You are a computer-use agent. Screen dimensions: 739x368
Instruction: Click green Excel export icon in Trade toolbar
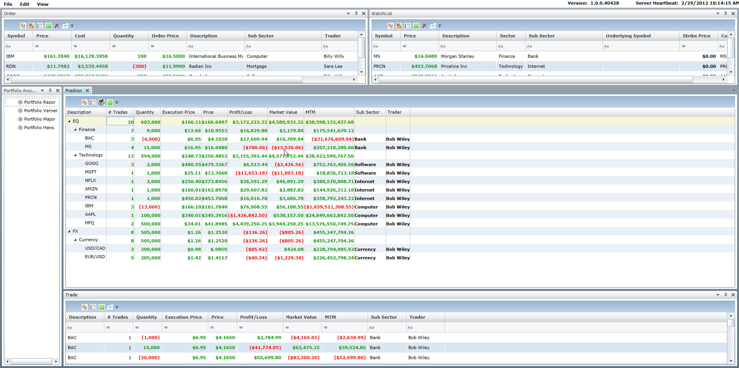tap(102, 307)
